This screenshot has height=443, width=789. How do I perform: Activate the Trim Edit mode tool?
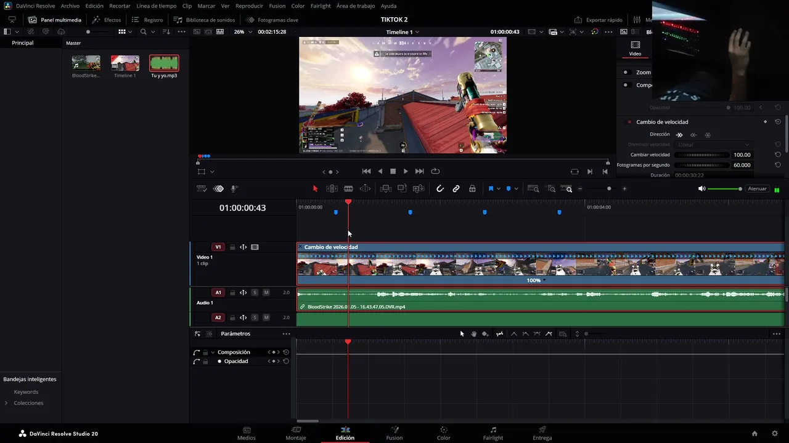pyautogui.click(x=332, y=189)
